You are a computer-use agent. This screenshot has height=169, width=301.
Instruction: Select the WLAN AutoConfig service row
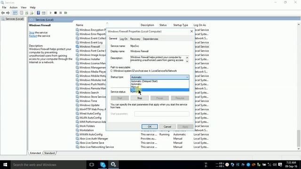[x=90, y=118]
